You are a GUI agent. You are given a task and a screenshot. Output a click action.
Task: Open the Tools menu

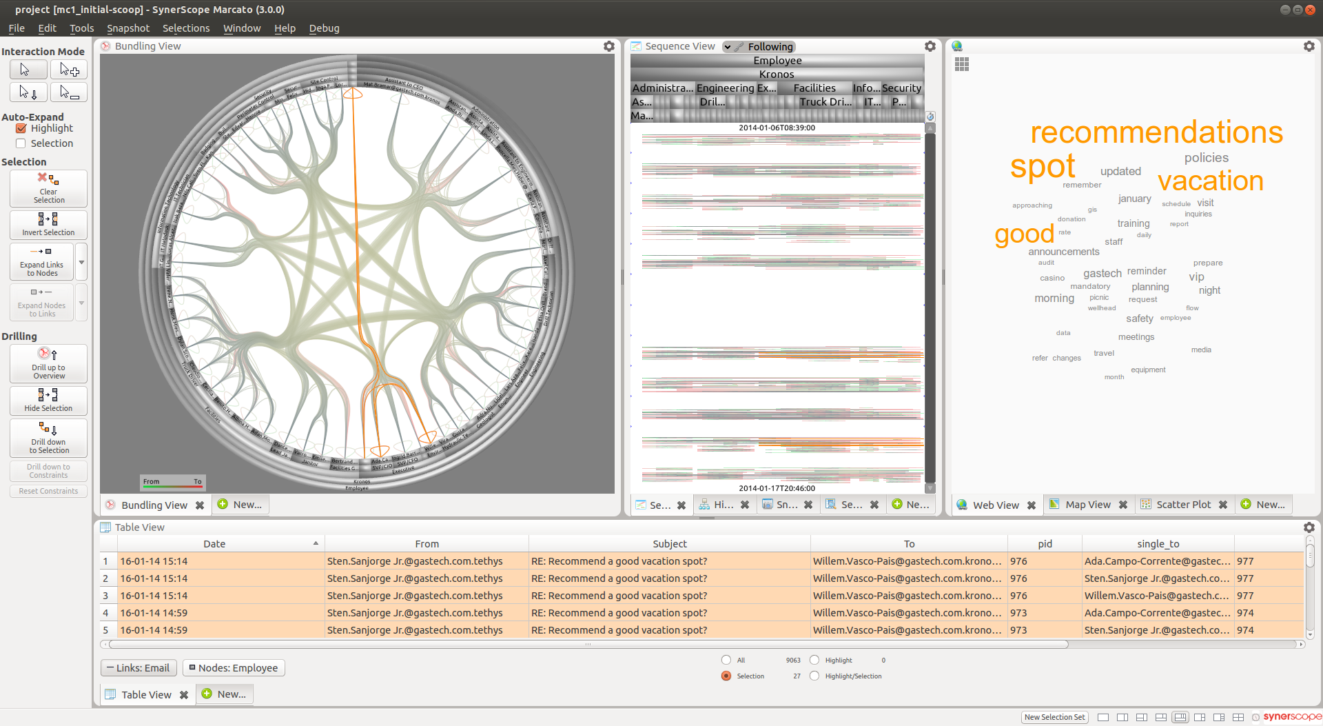(81, 28)
